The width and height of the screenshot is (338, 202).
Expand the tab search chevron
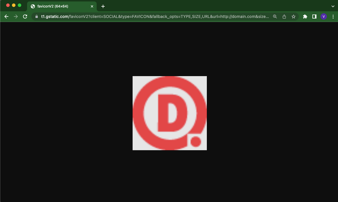pyautogui.click(x=333, y=6)
